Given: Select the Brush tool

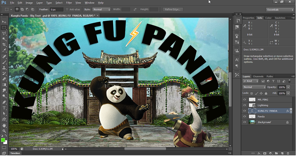Looking at the screenshot, I should coord(4,62).
